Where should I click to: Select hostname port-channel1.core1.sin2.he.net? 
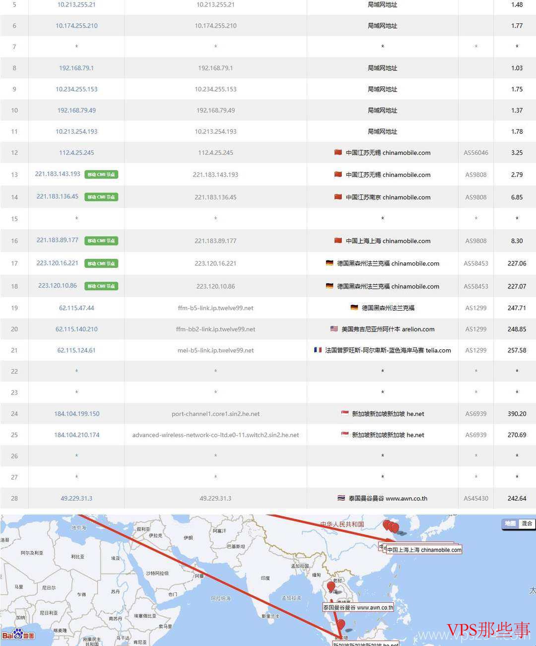coord(215,413)
